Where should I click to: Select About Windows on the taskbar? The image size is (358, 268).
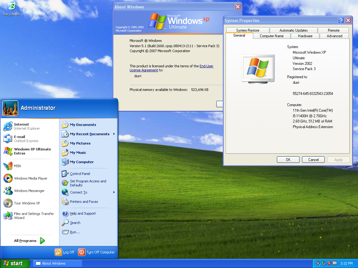click(57, 263)
